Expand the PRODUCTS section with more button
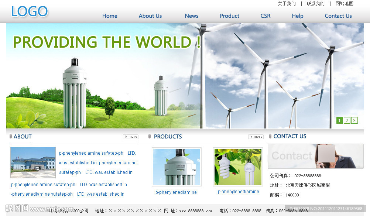370x216 pixels. [x=256, y=137]
